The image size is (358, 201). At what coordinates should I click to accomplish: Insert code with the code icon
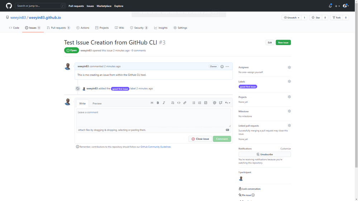179,103
